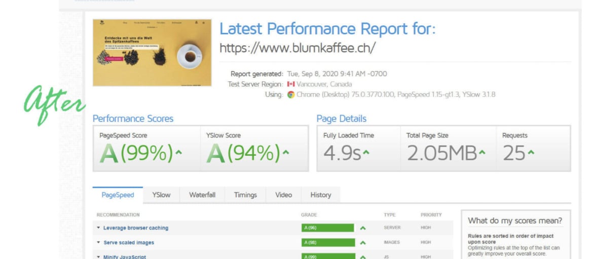Select the green arrow beside 4.9s load time

coord(366,153)
